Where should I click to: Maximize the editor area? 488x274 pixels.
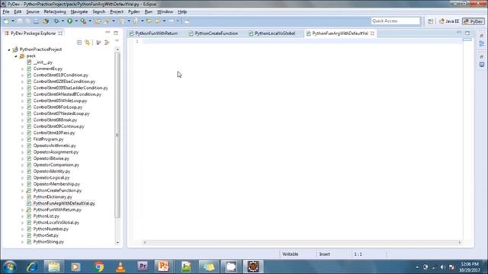pyautogui.click(x=467, y=33)
